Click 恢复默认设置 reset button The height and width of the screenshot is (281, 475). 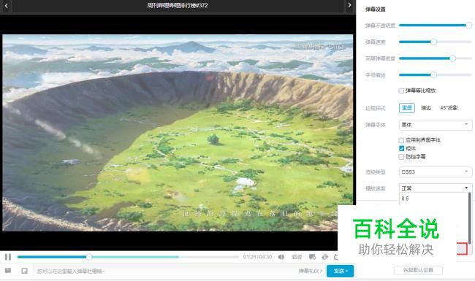click(x=418, y=270)
